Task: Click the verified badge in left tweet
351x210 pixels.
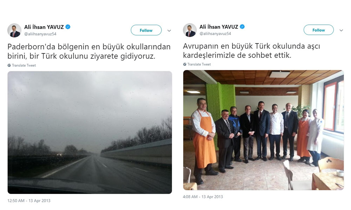Action: pyautogui.click(x=68, y=27)
